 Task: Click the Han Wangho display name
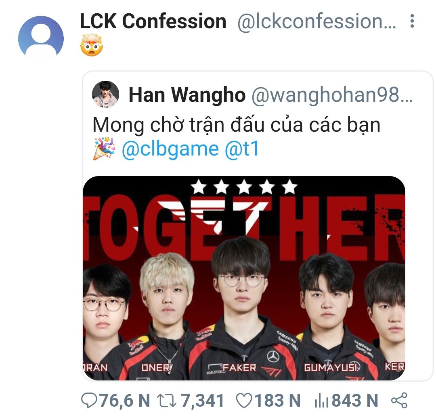click(x=187, y=95)
